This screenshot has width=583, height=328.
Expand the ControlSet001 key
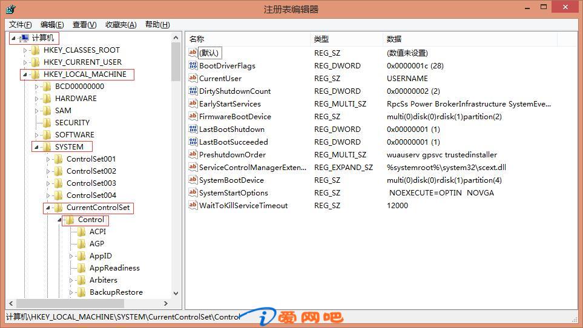pyautogui.click(x=48, y=159)
